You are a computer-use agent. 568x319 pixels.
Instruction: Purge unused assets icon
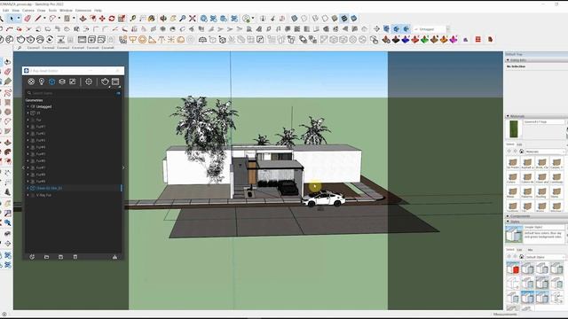click(x=114, y=257)
